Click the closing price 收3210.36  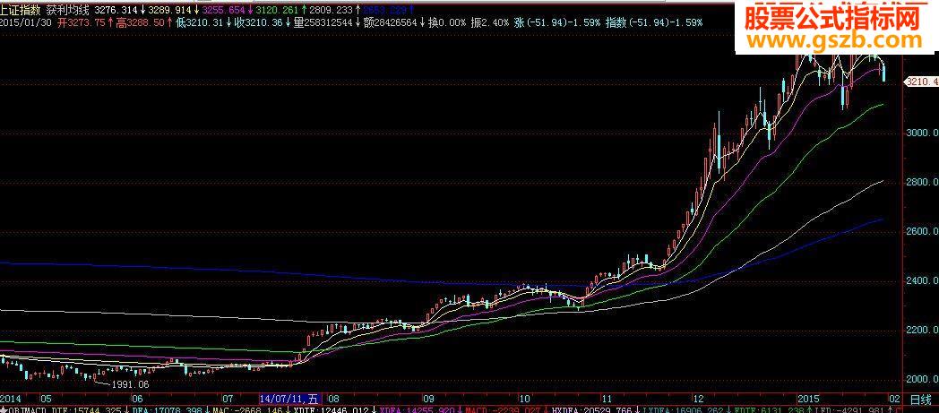pyautogui.click(x=259, y=22)
